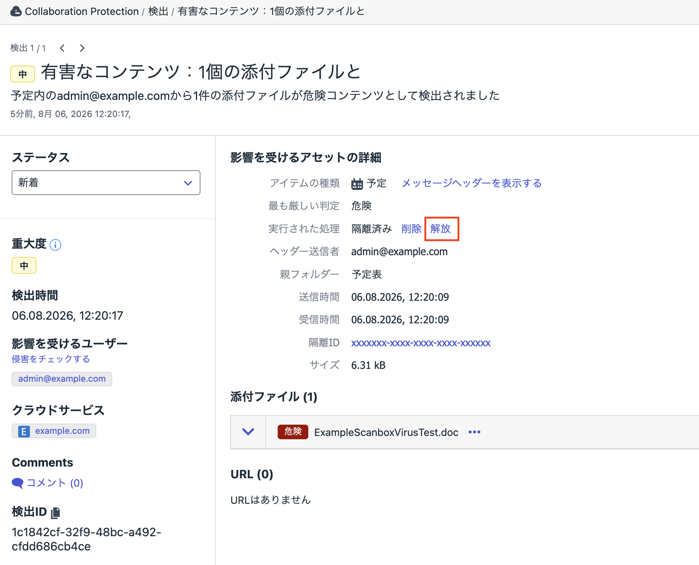Viewport: 699px width, 565px height.
Task: Click メッセージヘッダーを表示する link
Action: click(x=472, y=183)
